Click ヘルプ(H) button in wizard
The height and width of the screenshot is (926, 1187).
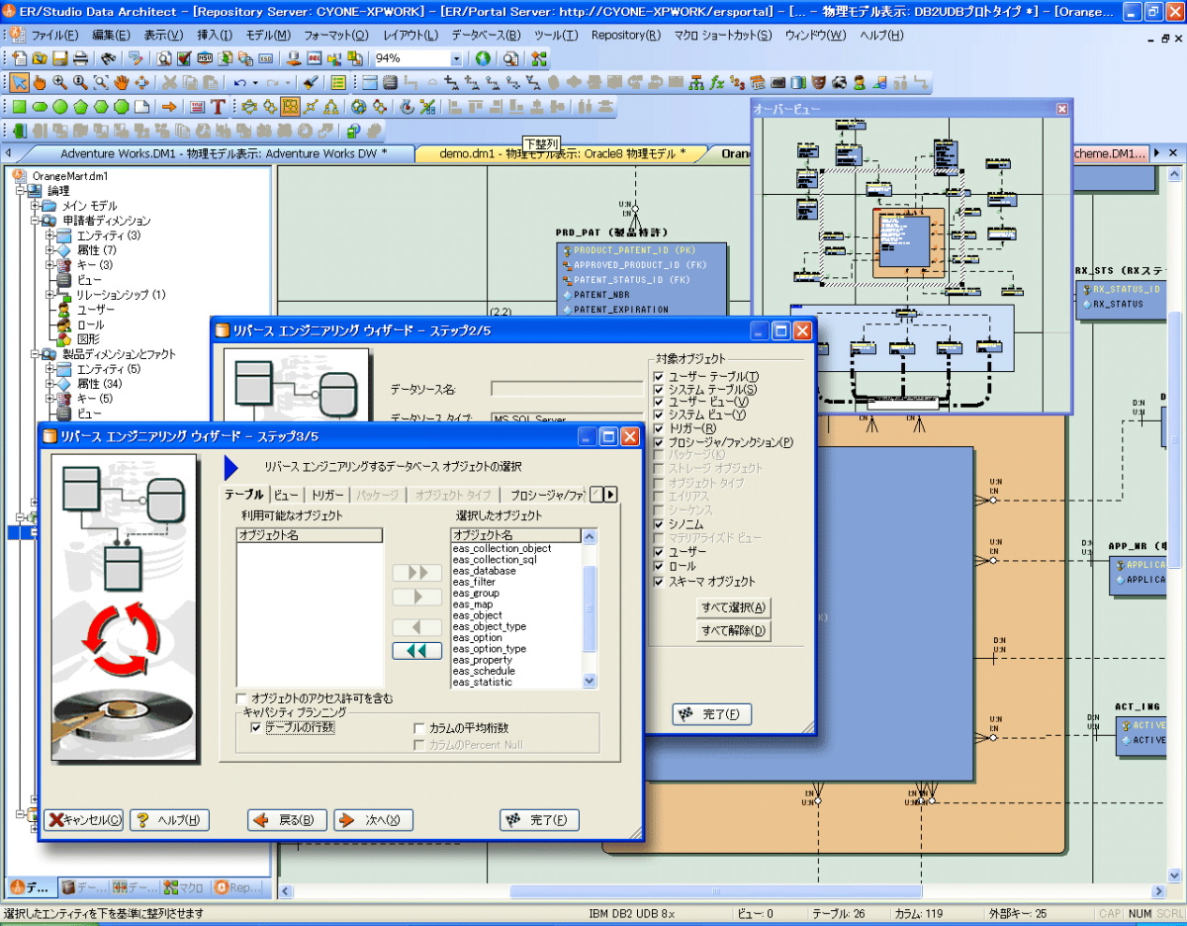pyautogui.click(x=170, y=820)
